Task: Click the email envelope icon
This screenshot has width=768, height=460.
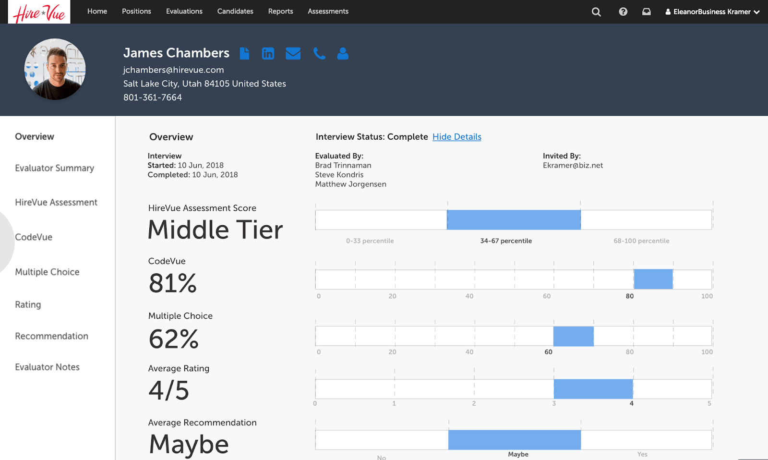Action: point(293,53)
